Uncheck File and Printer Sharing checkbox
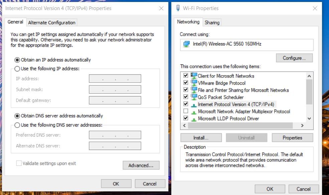 [x=186, y=89]
